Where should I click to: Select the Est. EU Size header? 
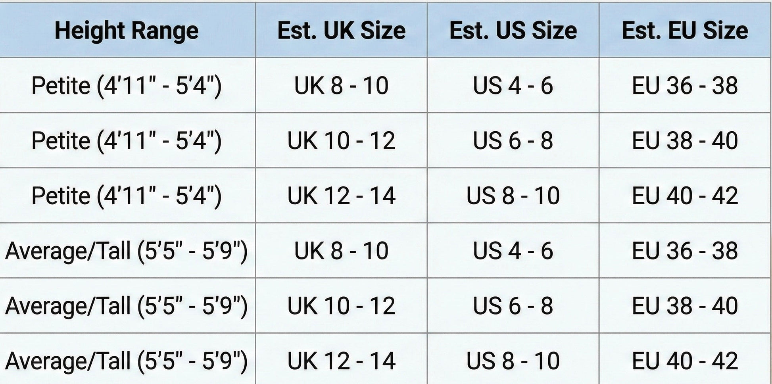point(685,31)
